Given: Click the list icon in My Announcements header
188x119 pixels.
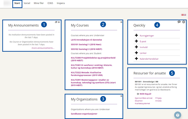Looking at the screenshot, I should coord(56,22).
